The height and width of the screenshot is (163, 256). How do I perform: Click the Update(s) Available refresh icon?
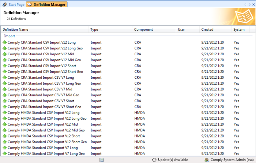click(154, 160)
